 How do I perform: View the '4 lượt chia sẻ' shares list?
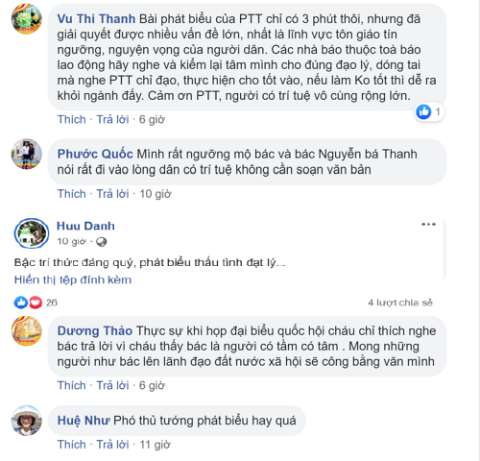[x=400, y=303]
